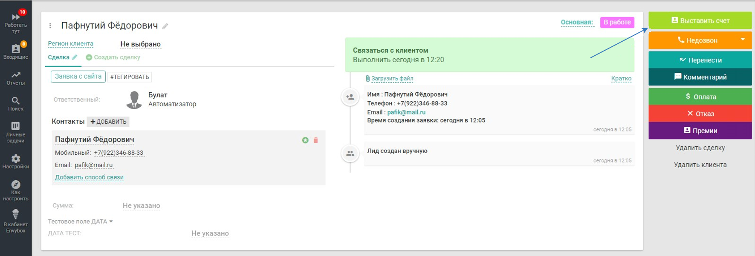Click Email pafik@mail.ru in contact card

click(94, 165)
